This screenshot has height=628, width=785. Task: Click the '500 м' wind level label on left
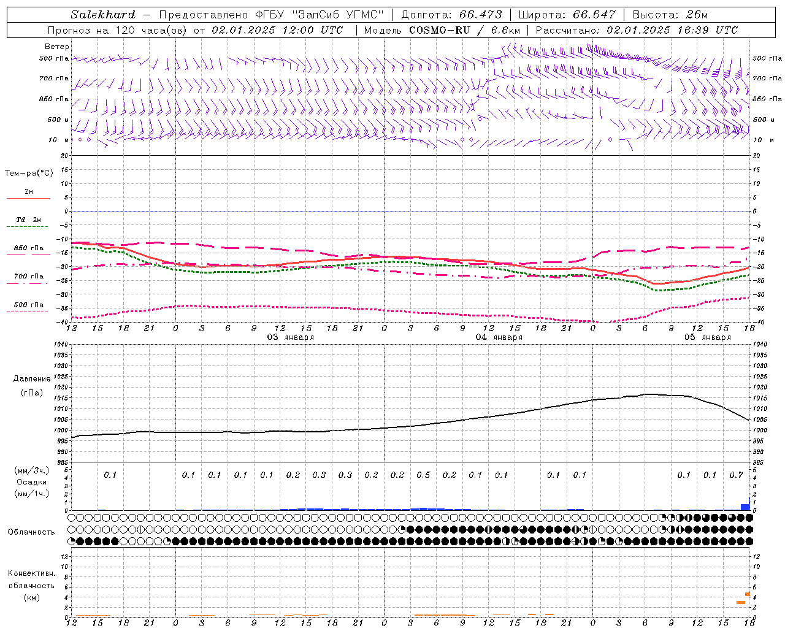[58, 120]
